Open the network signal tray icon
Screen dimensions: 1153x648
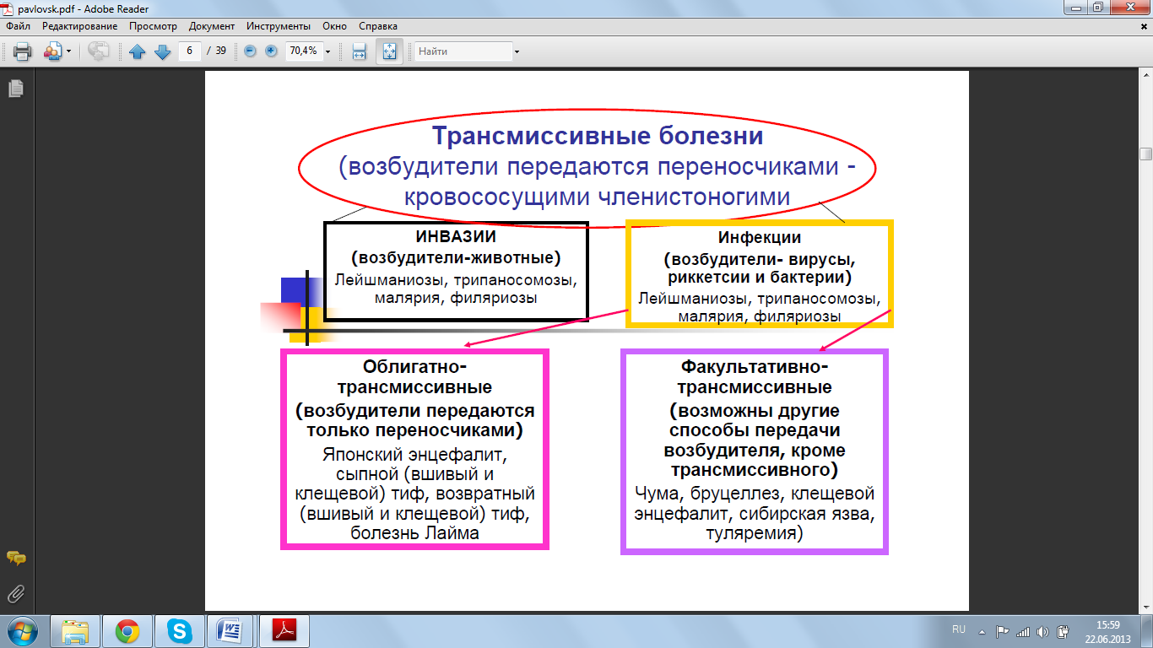click(x=1023, y=631)
